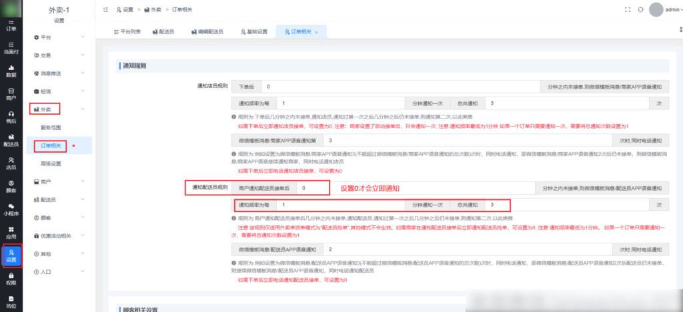Expand the 交易 settings menu
This screenshot has width=683, height=312.
[59, 55]
